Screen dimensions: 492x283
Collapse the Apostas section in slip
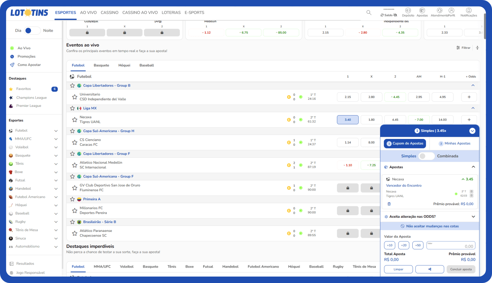click(473, 167)
